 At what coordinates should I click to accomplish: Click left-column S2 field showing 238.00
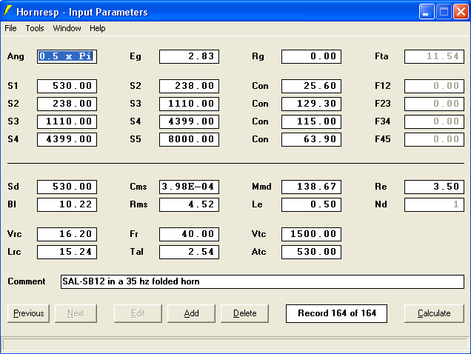[67, 104]
